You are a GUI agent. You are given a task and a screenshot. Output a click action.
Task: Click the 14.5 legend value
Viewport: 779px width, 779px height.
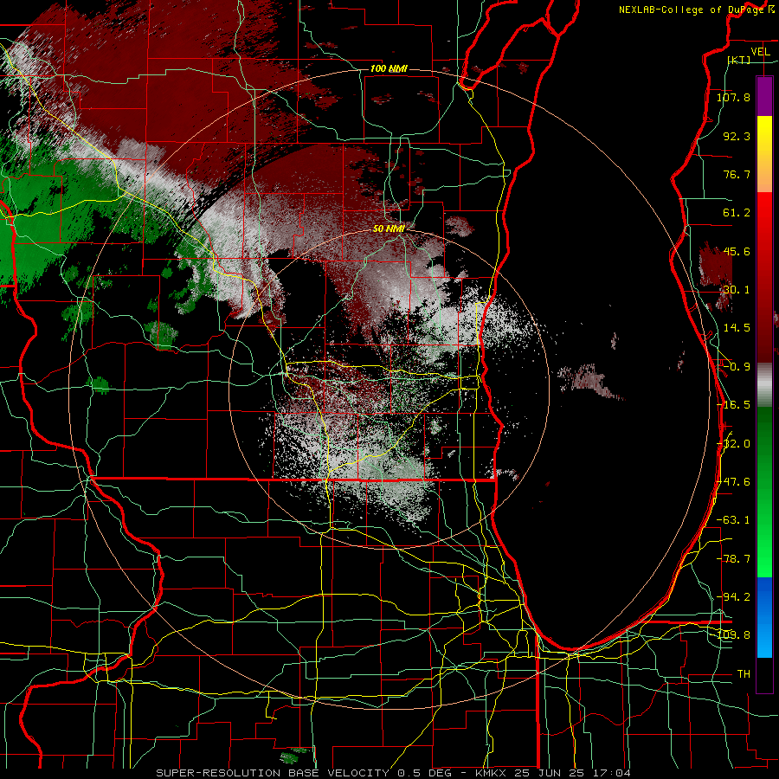[x=737, y=328]
